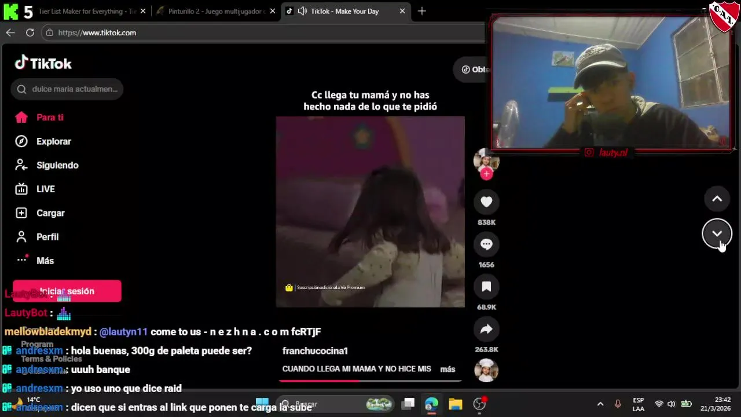Open Microsoft Edge from taskbar
Viewport: 741px width, 417px height.
[x=432, y=404]
